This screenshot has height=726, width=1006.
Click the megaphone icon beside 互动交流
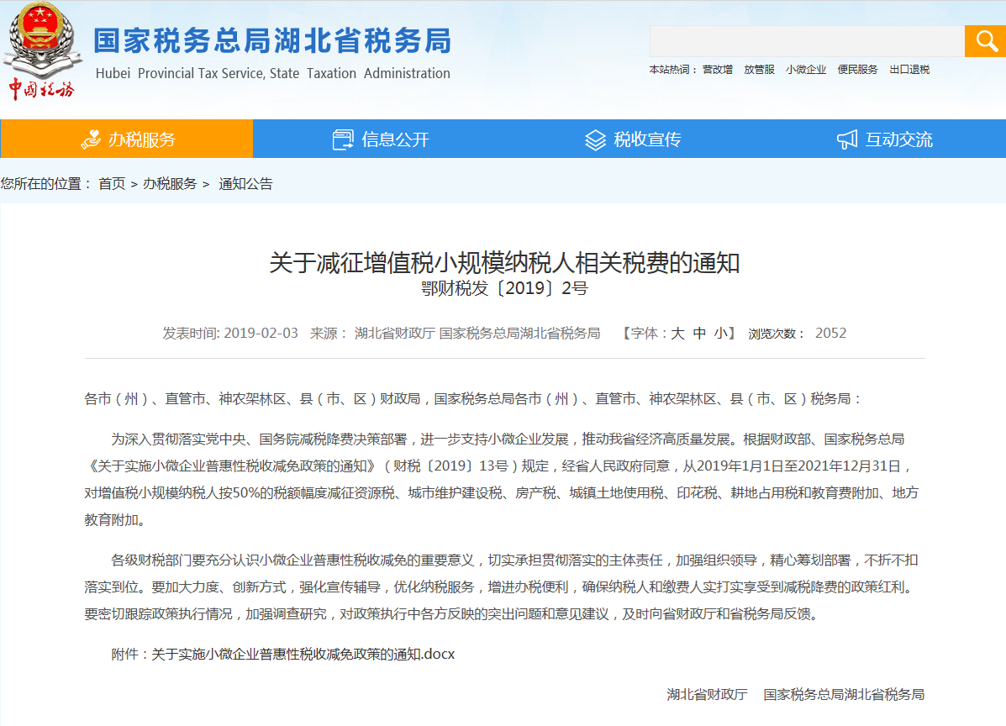(847, 139)
